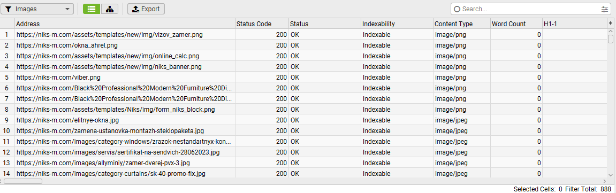This screenshot has height=193, width=616.
Task: Select the viber.png URL cell
Action: (125, 78)
